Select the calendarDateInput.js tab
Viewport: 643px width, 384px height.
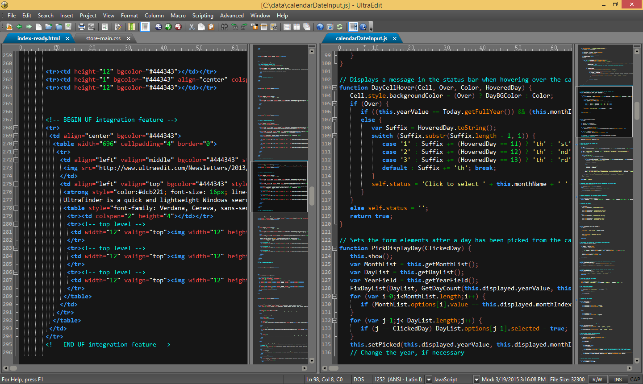(x=361, y=38)
